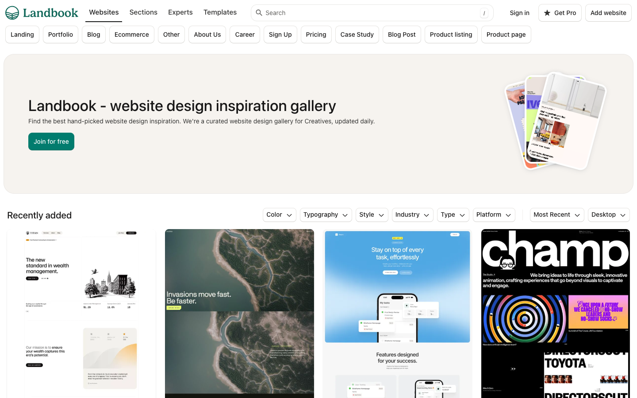
Task: Open the Titan wealth management thumbnail
Action: click(x=81, y=314)
